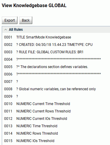Click line number 0006 asterisk separator
The height and width of the screenshot is (145, 110).
tap(8, 74)
